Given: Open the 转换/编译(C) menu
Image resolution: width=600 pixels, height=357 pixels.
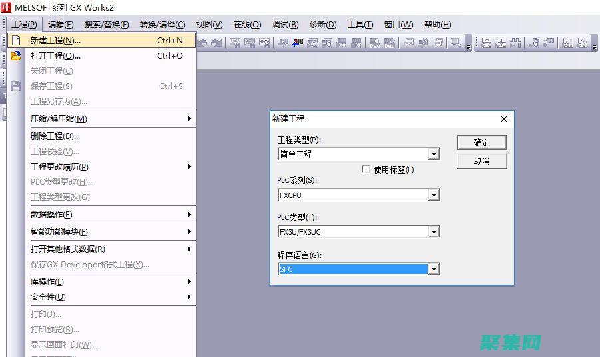Looking at the screenshot, I should pyautogui.click(x=162, y=25).
